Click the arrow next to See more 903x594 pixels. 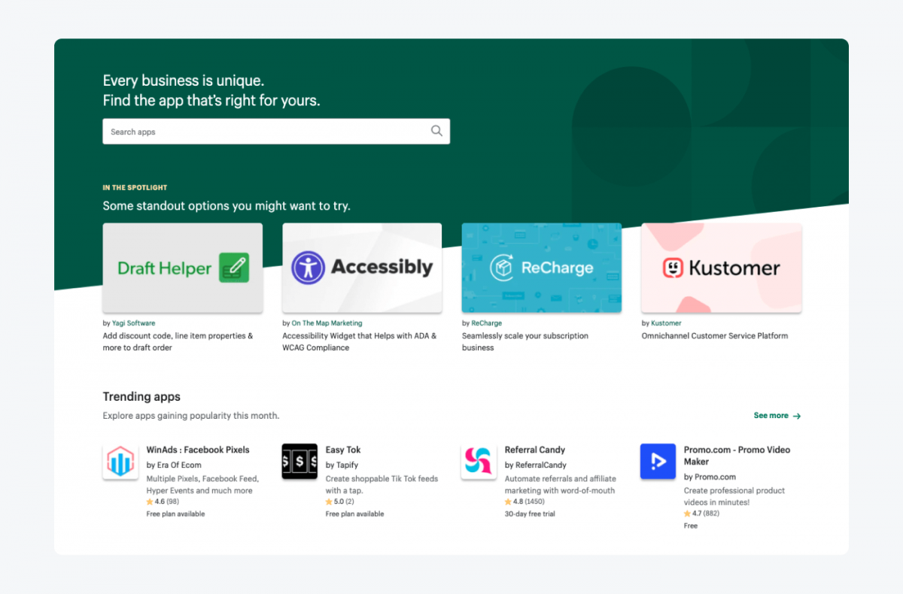click(x=797, y=416)
